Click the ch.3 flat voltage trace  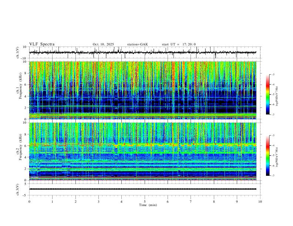pyautogui.click(x=142, y=189)
